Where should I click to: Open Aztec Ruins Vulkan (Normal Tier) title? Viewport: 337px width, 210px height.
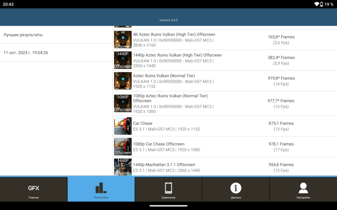point(164,76)
